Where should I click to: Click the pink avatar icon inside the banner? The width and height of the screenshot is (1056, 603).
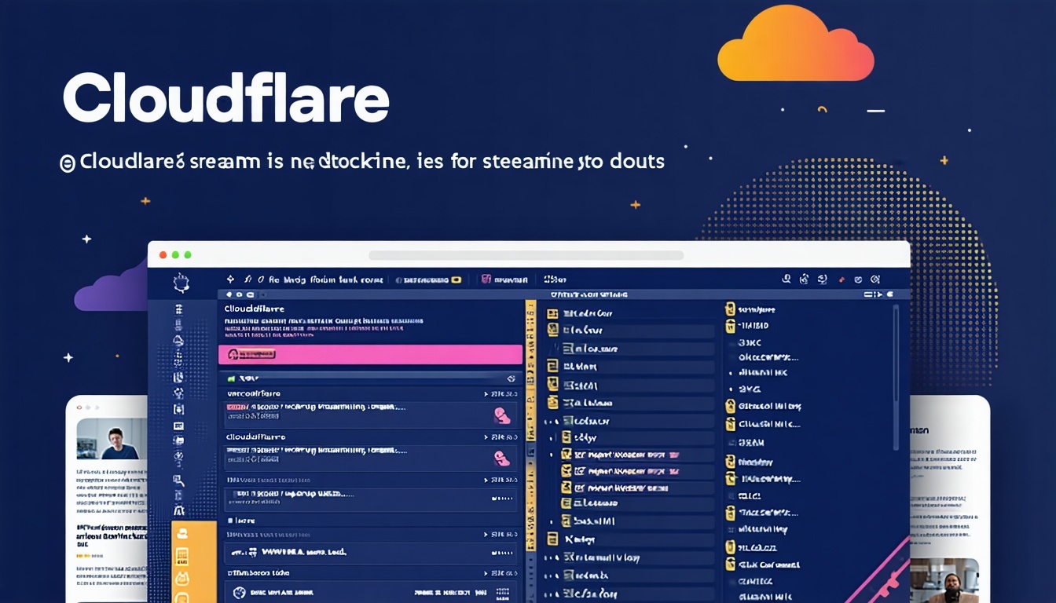[x=233, y=354]
